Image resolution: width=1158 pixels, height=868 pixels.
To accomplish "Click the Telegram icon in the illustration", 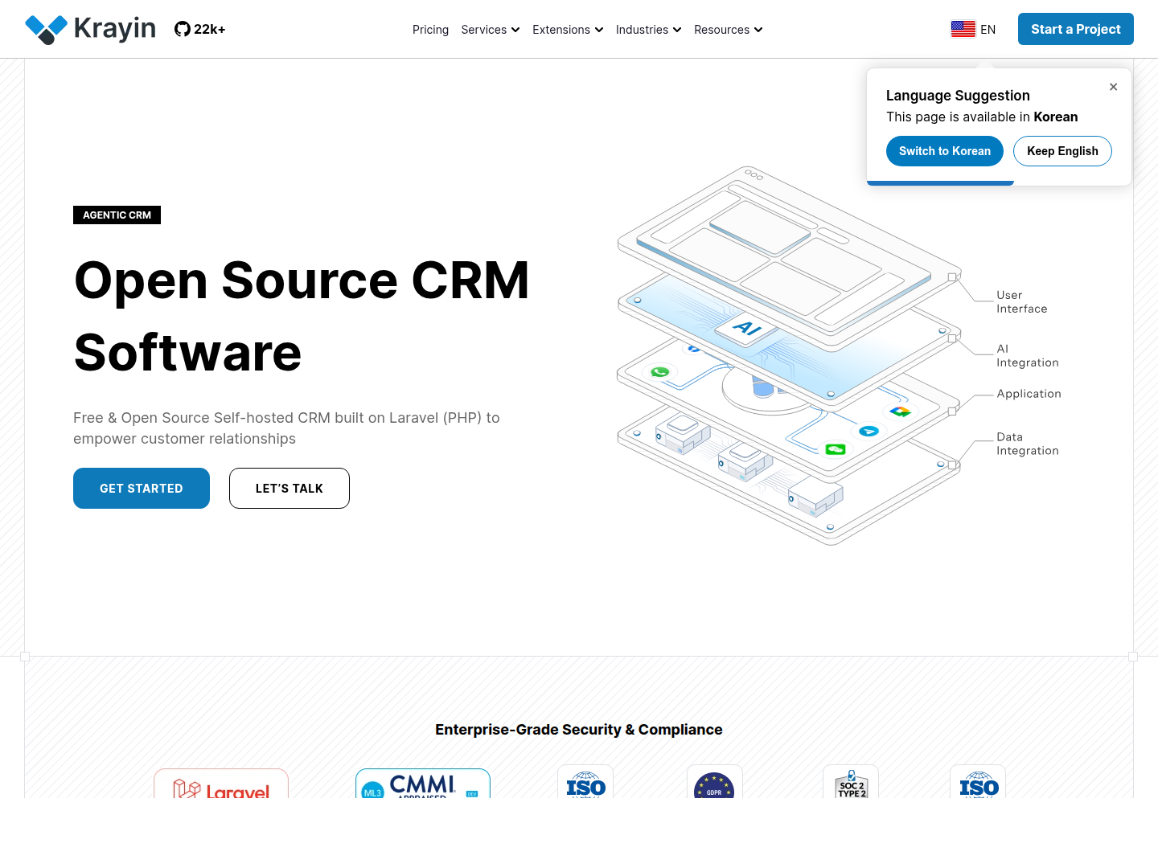I will click(868, 432).
